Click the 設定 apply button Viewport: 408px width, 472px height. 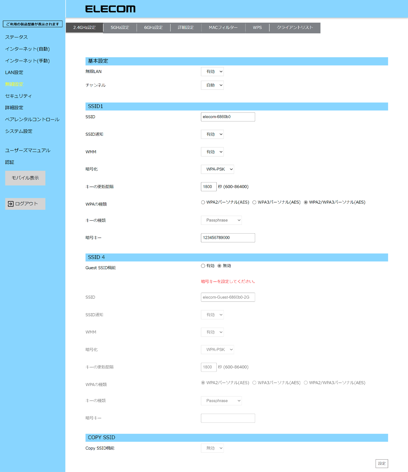pyautogui.click(x=381, y=463)
